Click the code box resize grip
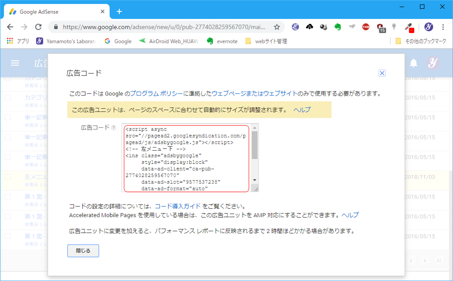Screen dimensions: 453x281 [x=256, y=189]
